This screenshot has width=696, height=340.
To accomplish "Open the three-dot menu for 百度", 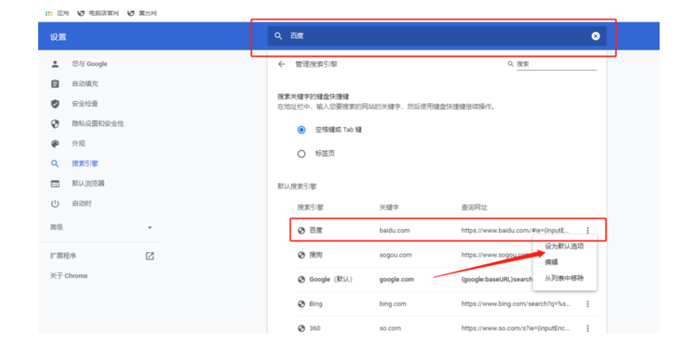I will (x=588, y=231).
